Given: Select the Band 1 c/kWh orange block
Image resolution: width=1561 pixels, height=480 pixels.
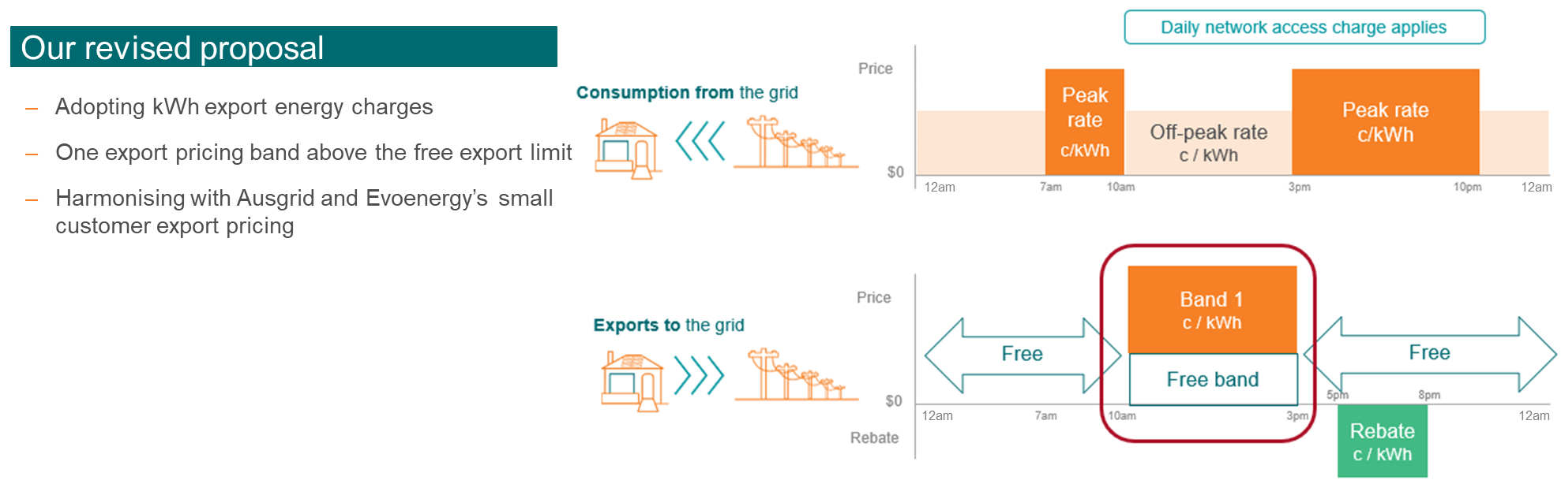Looking at the screenshot, I should 1213,310.
